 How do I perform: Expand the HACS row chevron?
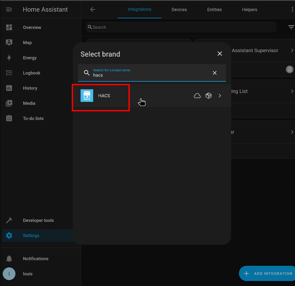(x=220, y=96)
